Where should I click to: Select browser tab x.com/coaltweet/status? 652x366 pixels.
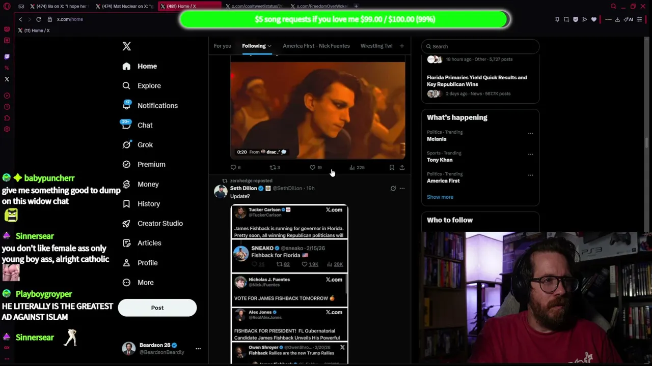[x=255, y=6]
